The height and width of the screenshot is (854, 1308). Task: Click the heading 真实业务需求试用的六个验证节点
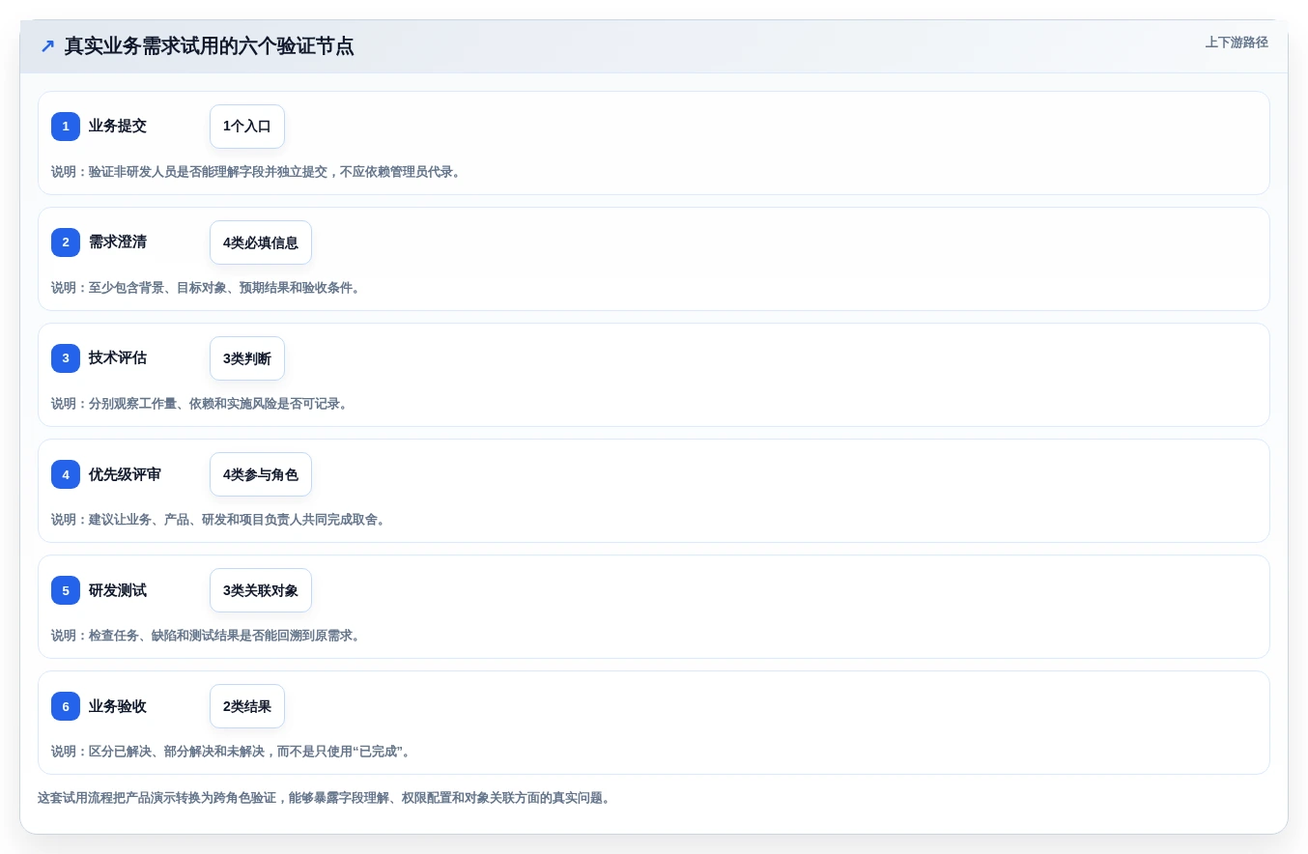coord(209,46)
